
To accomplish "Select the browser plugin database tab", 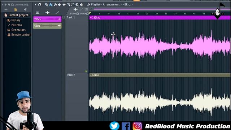I will (25, 10).
